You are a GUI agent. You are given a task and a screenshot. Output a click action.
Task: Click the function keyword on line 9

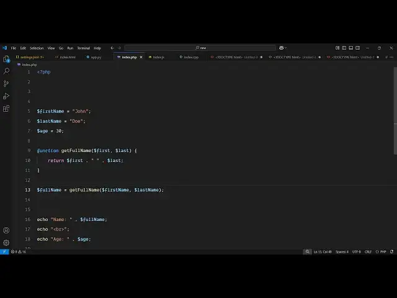tap(48, 150)
